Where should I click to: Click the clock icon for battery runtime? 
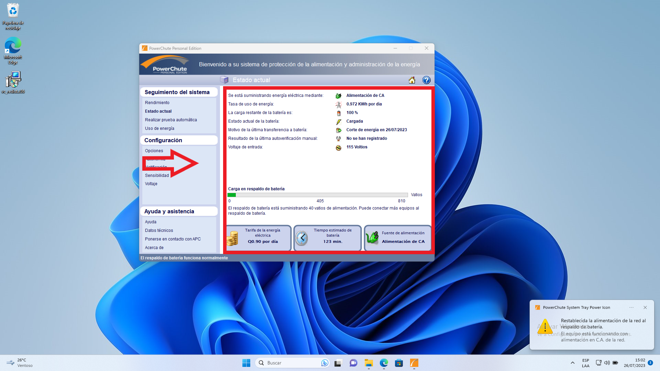301,238
